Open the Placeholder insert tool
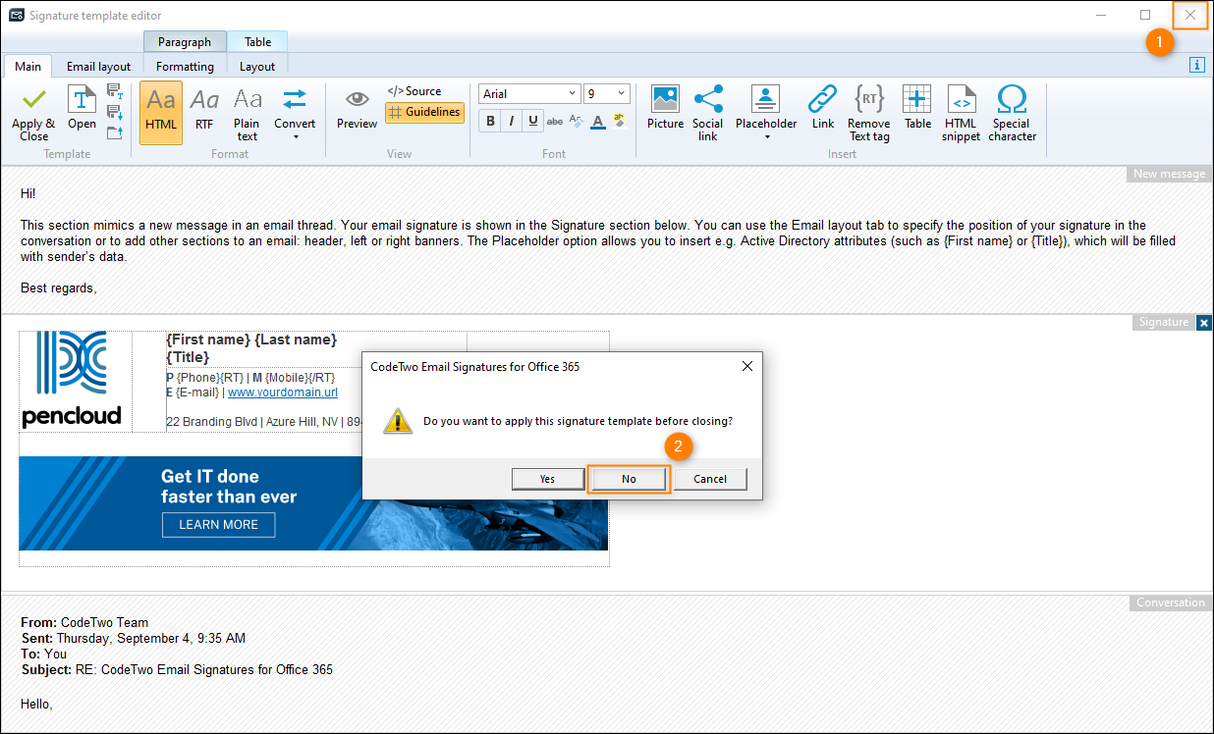Image resolution: width=1214 pixels, height=734 pixels. click(x=765, y=110)
